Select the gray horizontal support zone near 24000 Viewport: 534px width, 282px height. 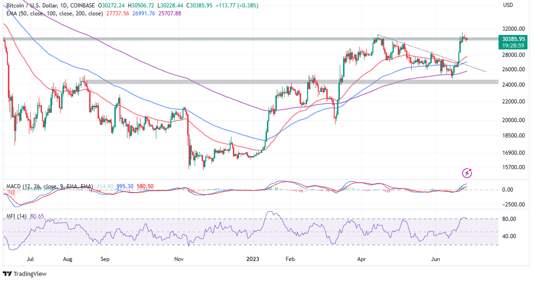(x=280, y=82)
